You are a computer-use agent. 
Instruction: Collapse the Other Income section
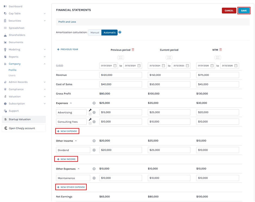click(x=76, y=141)
